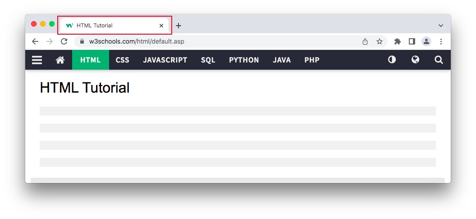
Task: Go to W3Schools home via house icon
Action: pos(60,60)
